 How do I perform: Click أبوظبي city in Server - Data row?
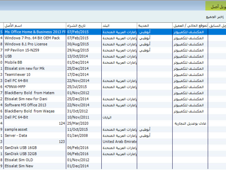point(145,136)
